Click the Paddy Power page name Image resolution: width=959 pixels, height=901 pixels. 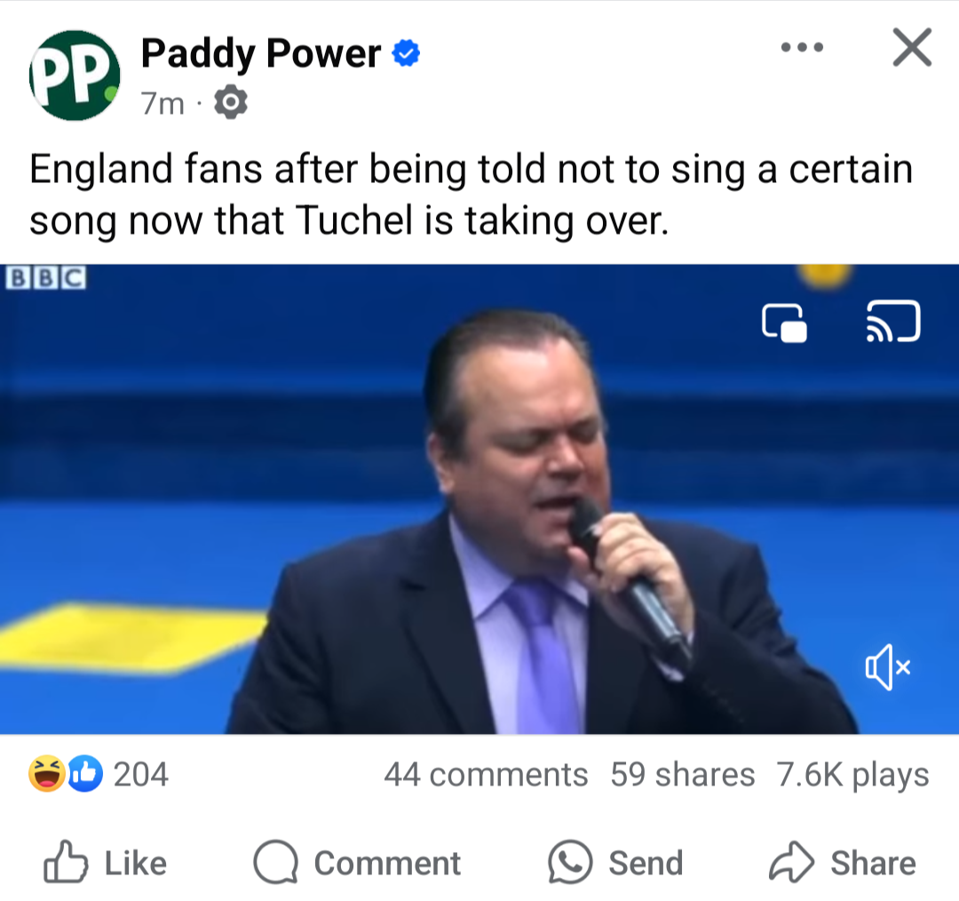click(x=261, y=55)
